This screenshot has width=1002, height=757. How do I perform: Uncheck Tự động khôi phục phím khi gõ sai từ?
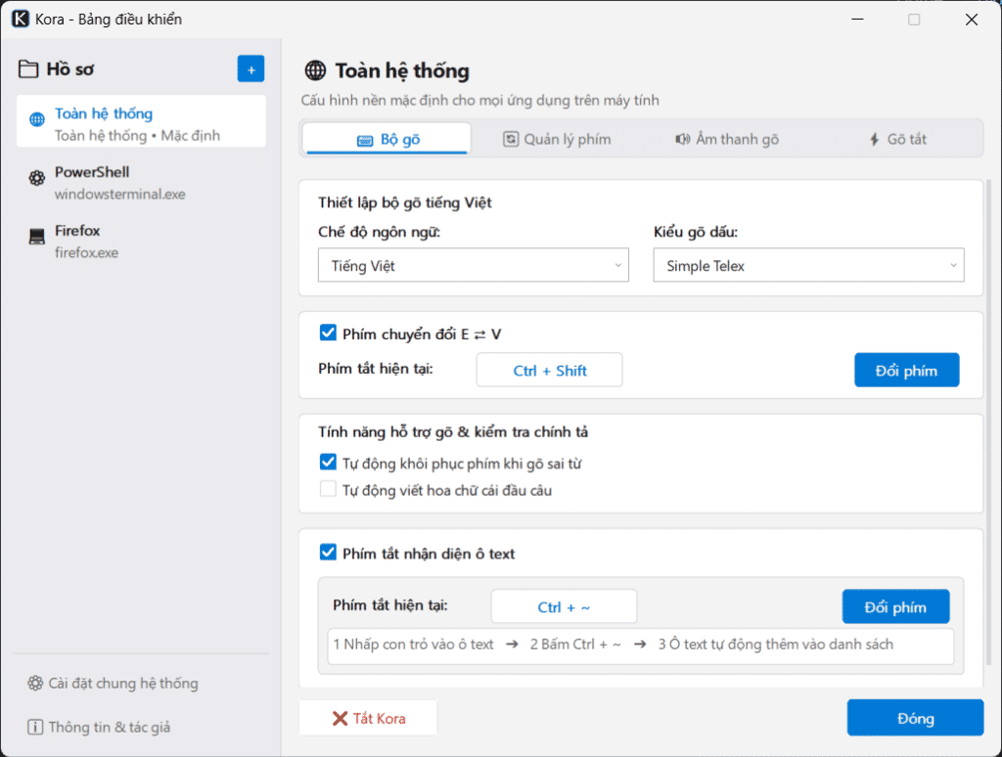[x=328, y=462]
